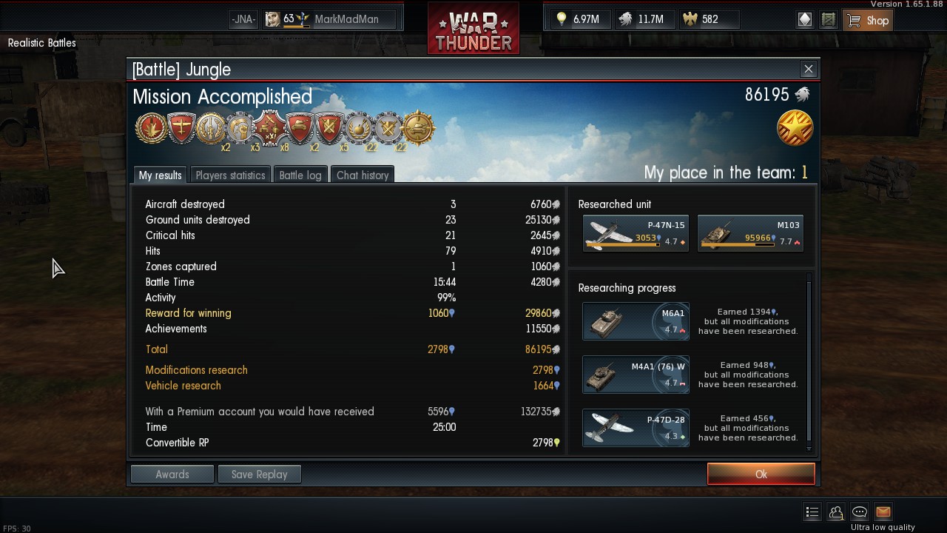Open the Awards button

(x=172, y=475)
